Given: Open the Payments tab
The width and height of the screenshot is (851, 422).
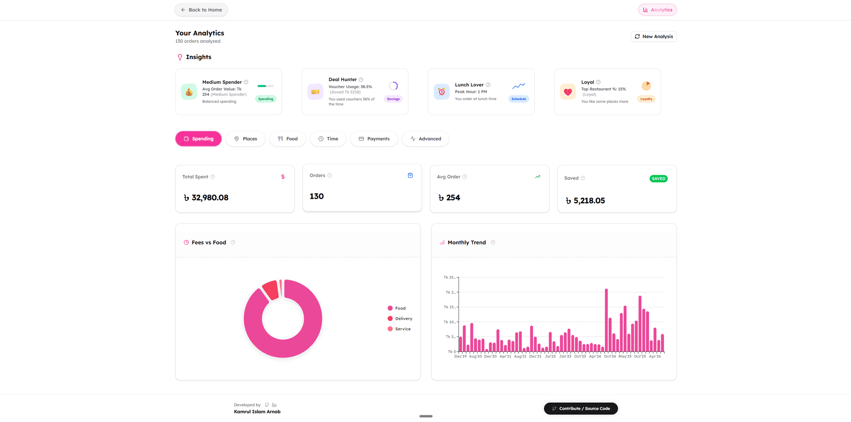Looking at the screenshot, I should click(x=374, y=139).
